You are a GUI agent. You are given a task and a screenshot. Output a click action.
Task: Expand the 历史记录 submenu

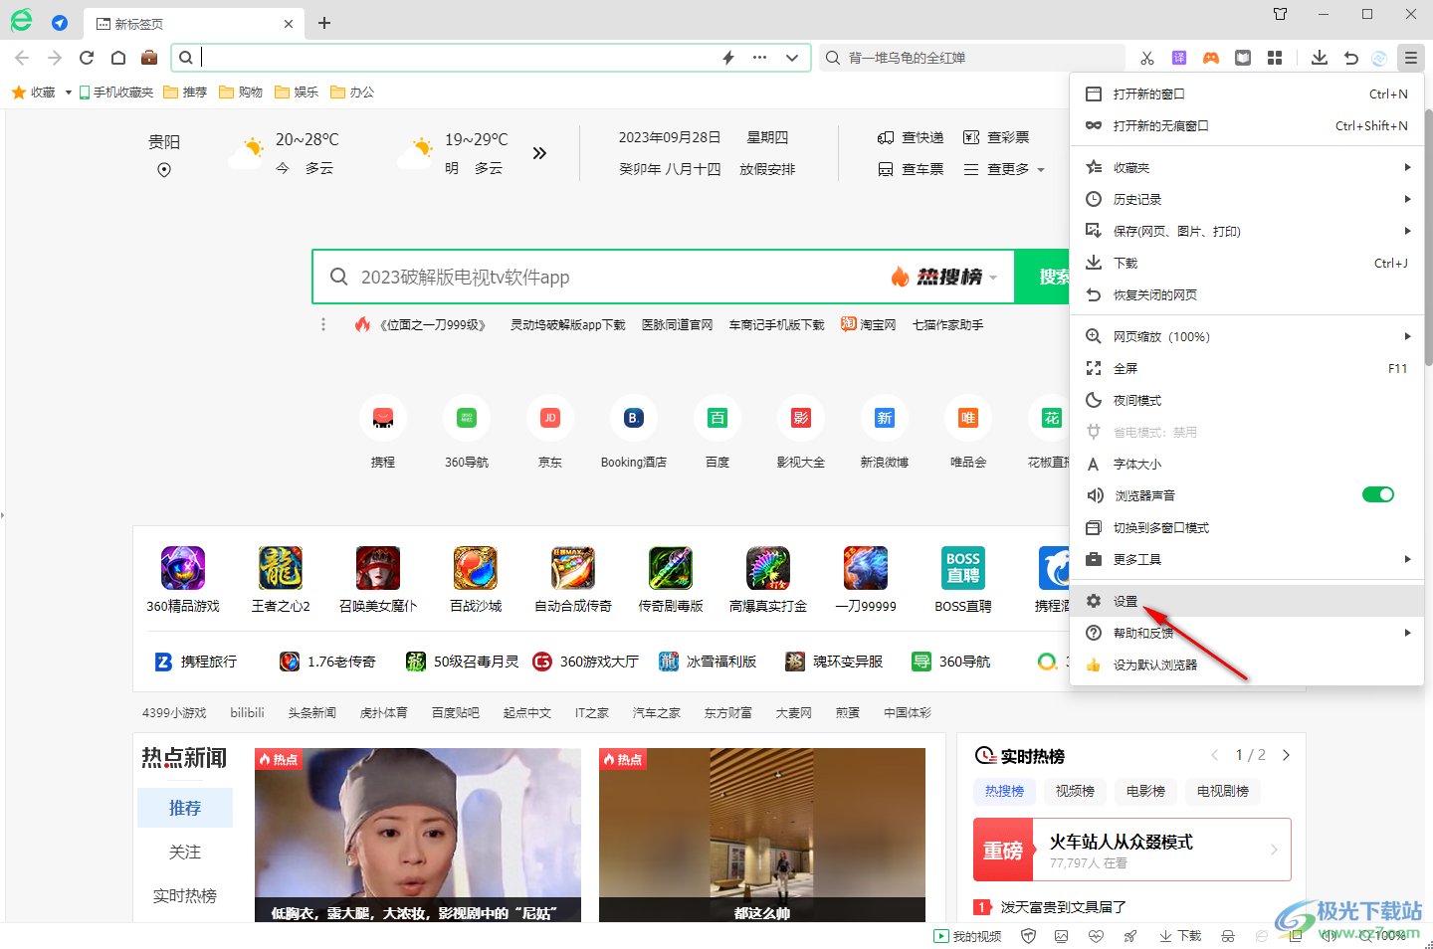tap(1247, 199)
